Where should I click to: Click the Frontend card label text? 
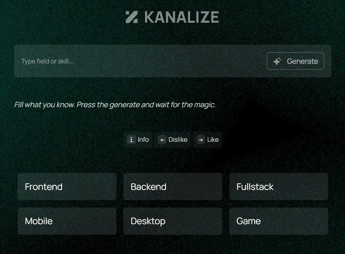[x=43, y=187]
